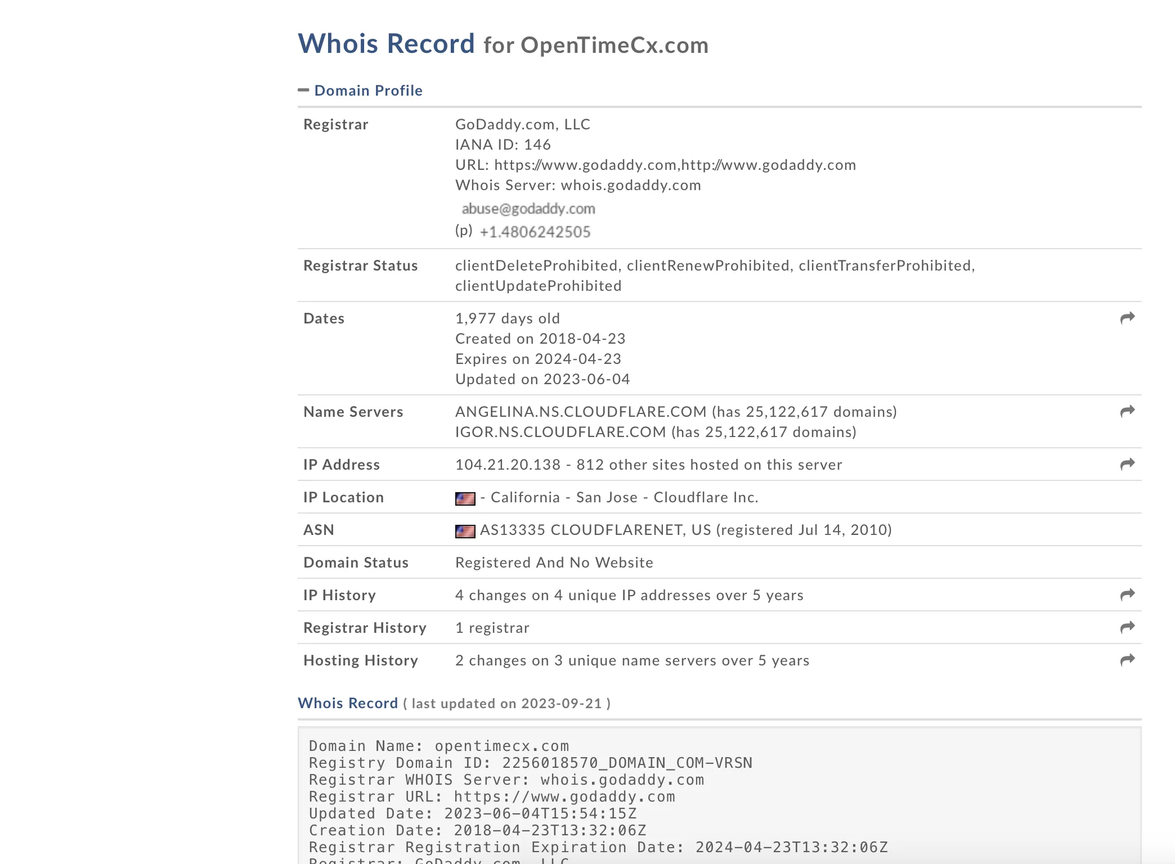Click the Updated Date raw record line
This screenshot has width=1175, height=864.
473,814
